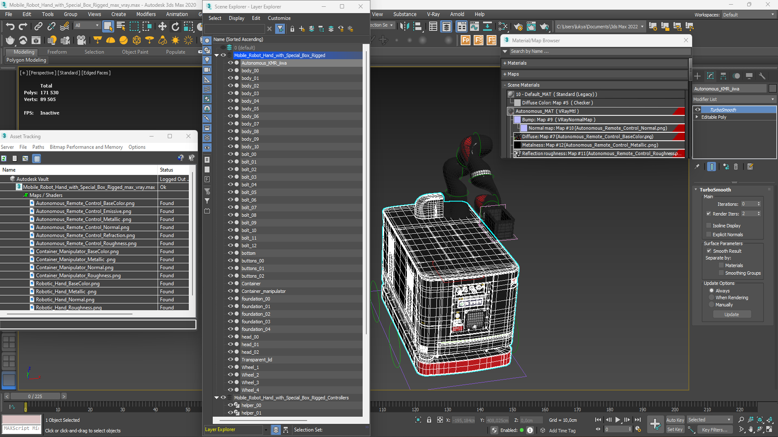Click Key Filters button
Image resolution: width=778 pixels, height=437 pixels.
point(715,430)
